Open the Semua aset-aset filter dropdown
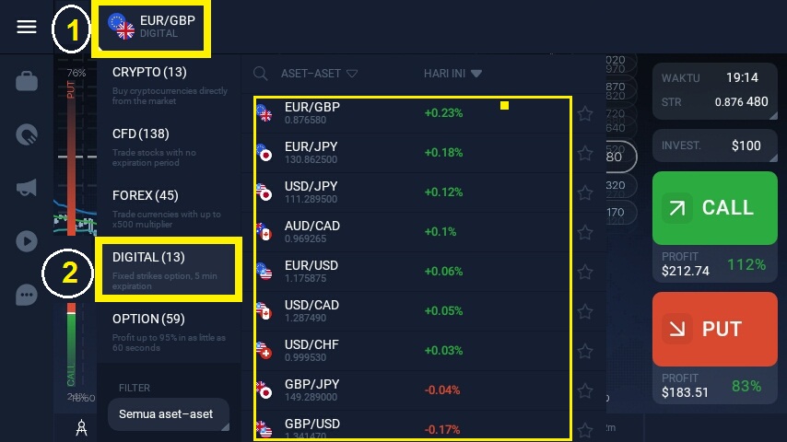The height and width of the screenshot is (442, 787). click(x=169, y=414)
